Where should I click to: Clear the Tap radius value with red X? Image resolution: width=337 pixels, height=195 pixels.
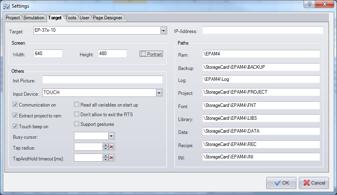111,147
